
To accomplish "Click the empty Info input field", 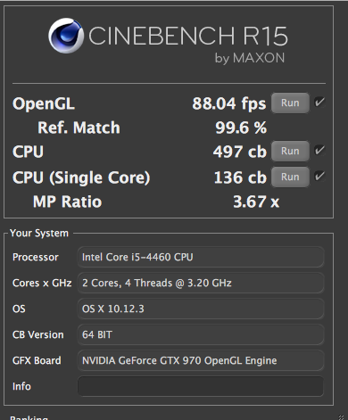I will coord(201,386).
